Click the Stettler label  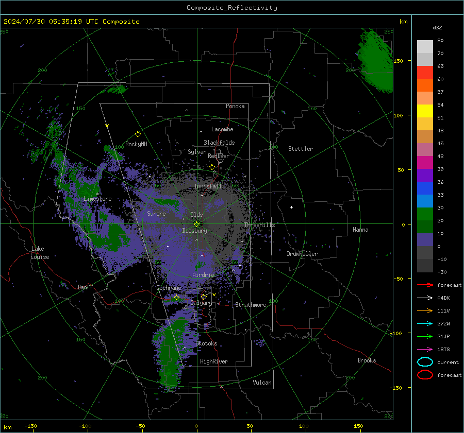click(301, 149)
